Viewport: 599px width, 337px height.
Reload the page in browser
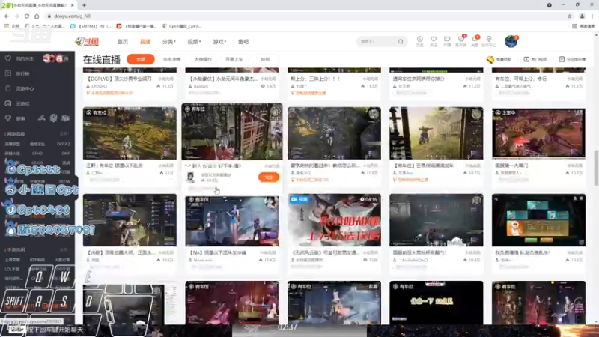27,16
